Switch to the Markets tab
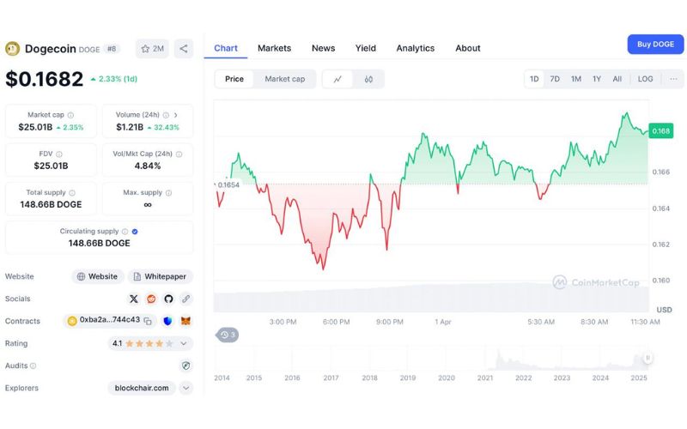 [x=274, y=48]
